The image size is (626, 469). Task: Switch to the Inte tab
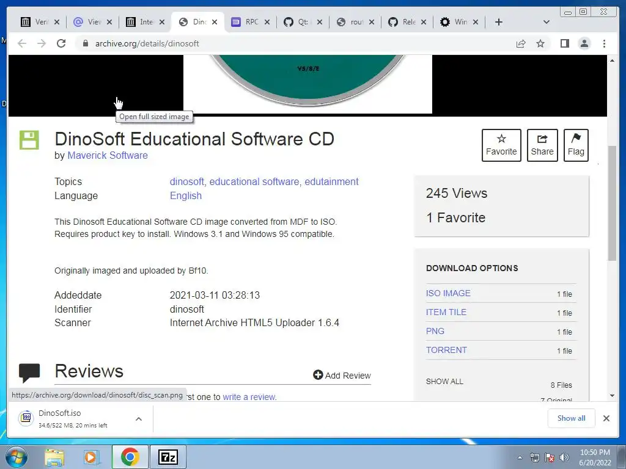pos(140,22)
